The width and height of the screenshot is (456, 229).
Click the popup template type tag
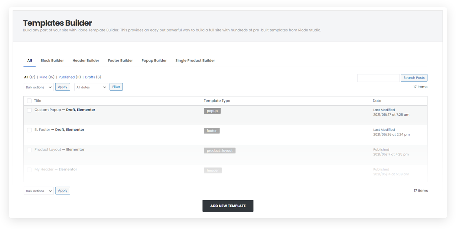[x=212, y=111]
